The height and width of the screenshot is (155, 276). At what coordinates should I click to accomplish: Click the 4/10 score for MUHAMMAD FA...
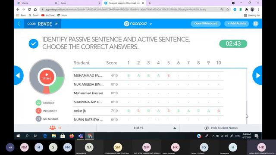[x=114, y=76]
